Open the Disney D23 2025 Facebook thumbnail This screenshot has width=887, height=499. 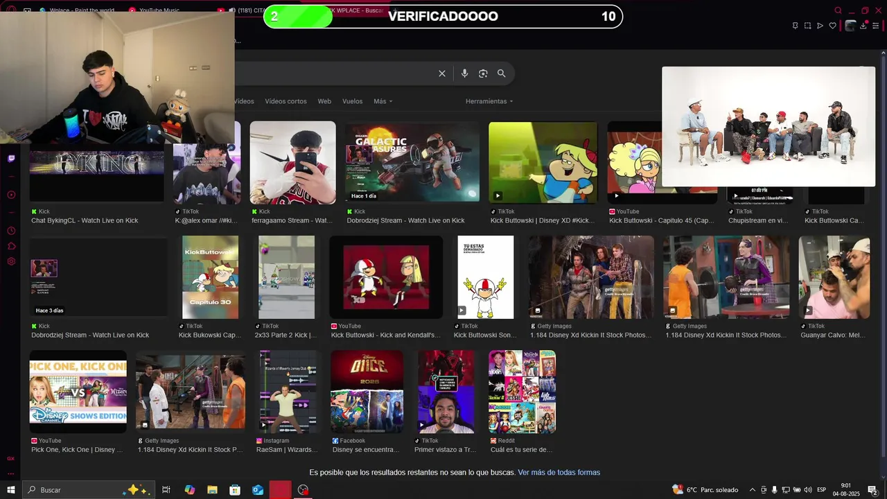pos(367,392)
